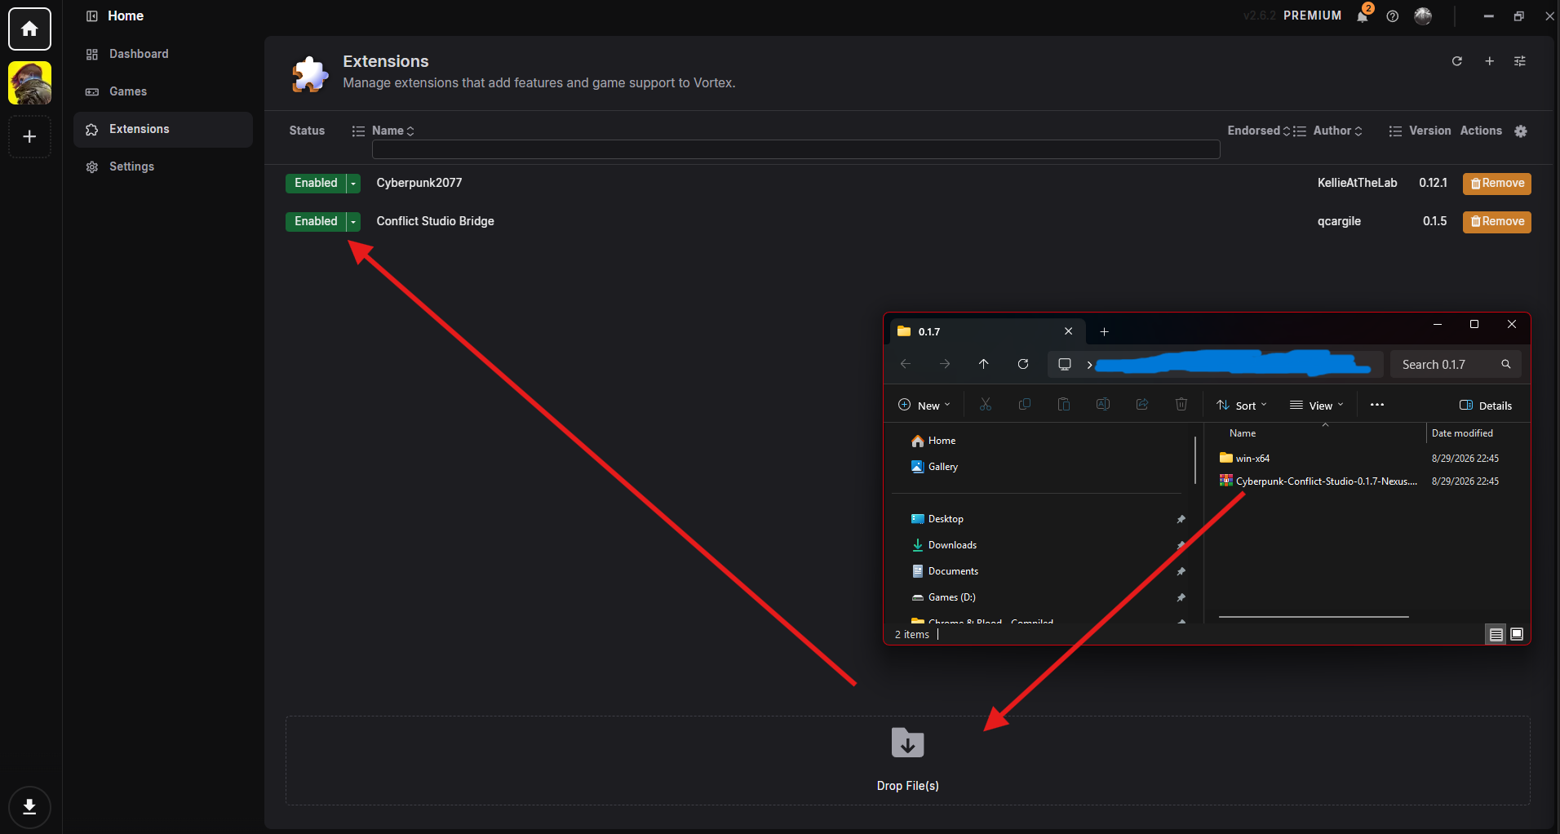The width and height of the screenshot is (1560, 834).
Task: Focus the Name filter input field
Action: (796, 149)
